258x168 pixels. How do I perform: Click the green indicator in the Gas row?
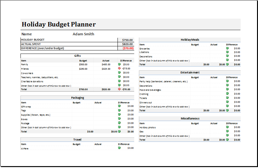coord(227,131)
